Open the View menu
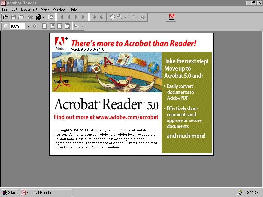This screenshot has height=197, width=263. (45, 9)
